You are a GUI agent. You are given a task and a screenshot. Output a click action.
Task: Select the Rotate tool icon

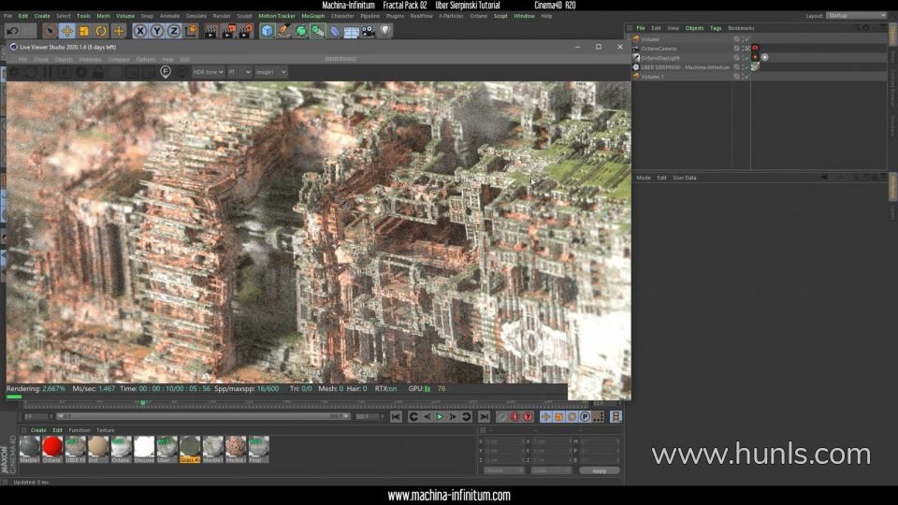(101, 31)
